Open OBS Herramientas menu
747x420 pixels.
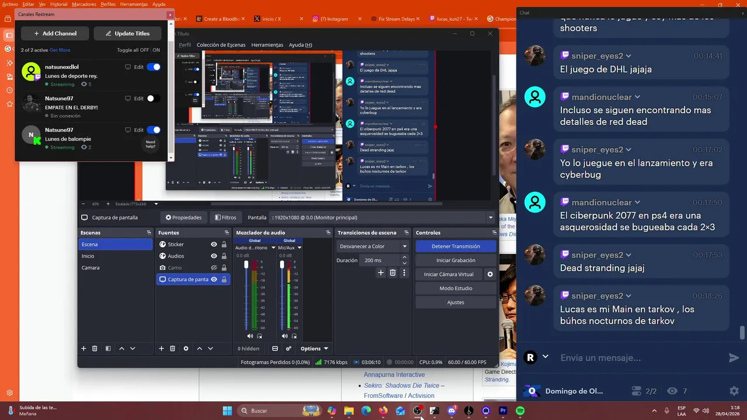pos(267,45)
